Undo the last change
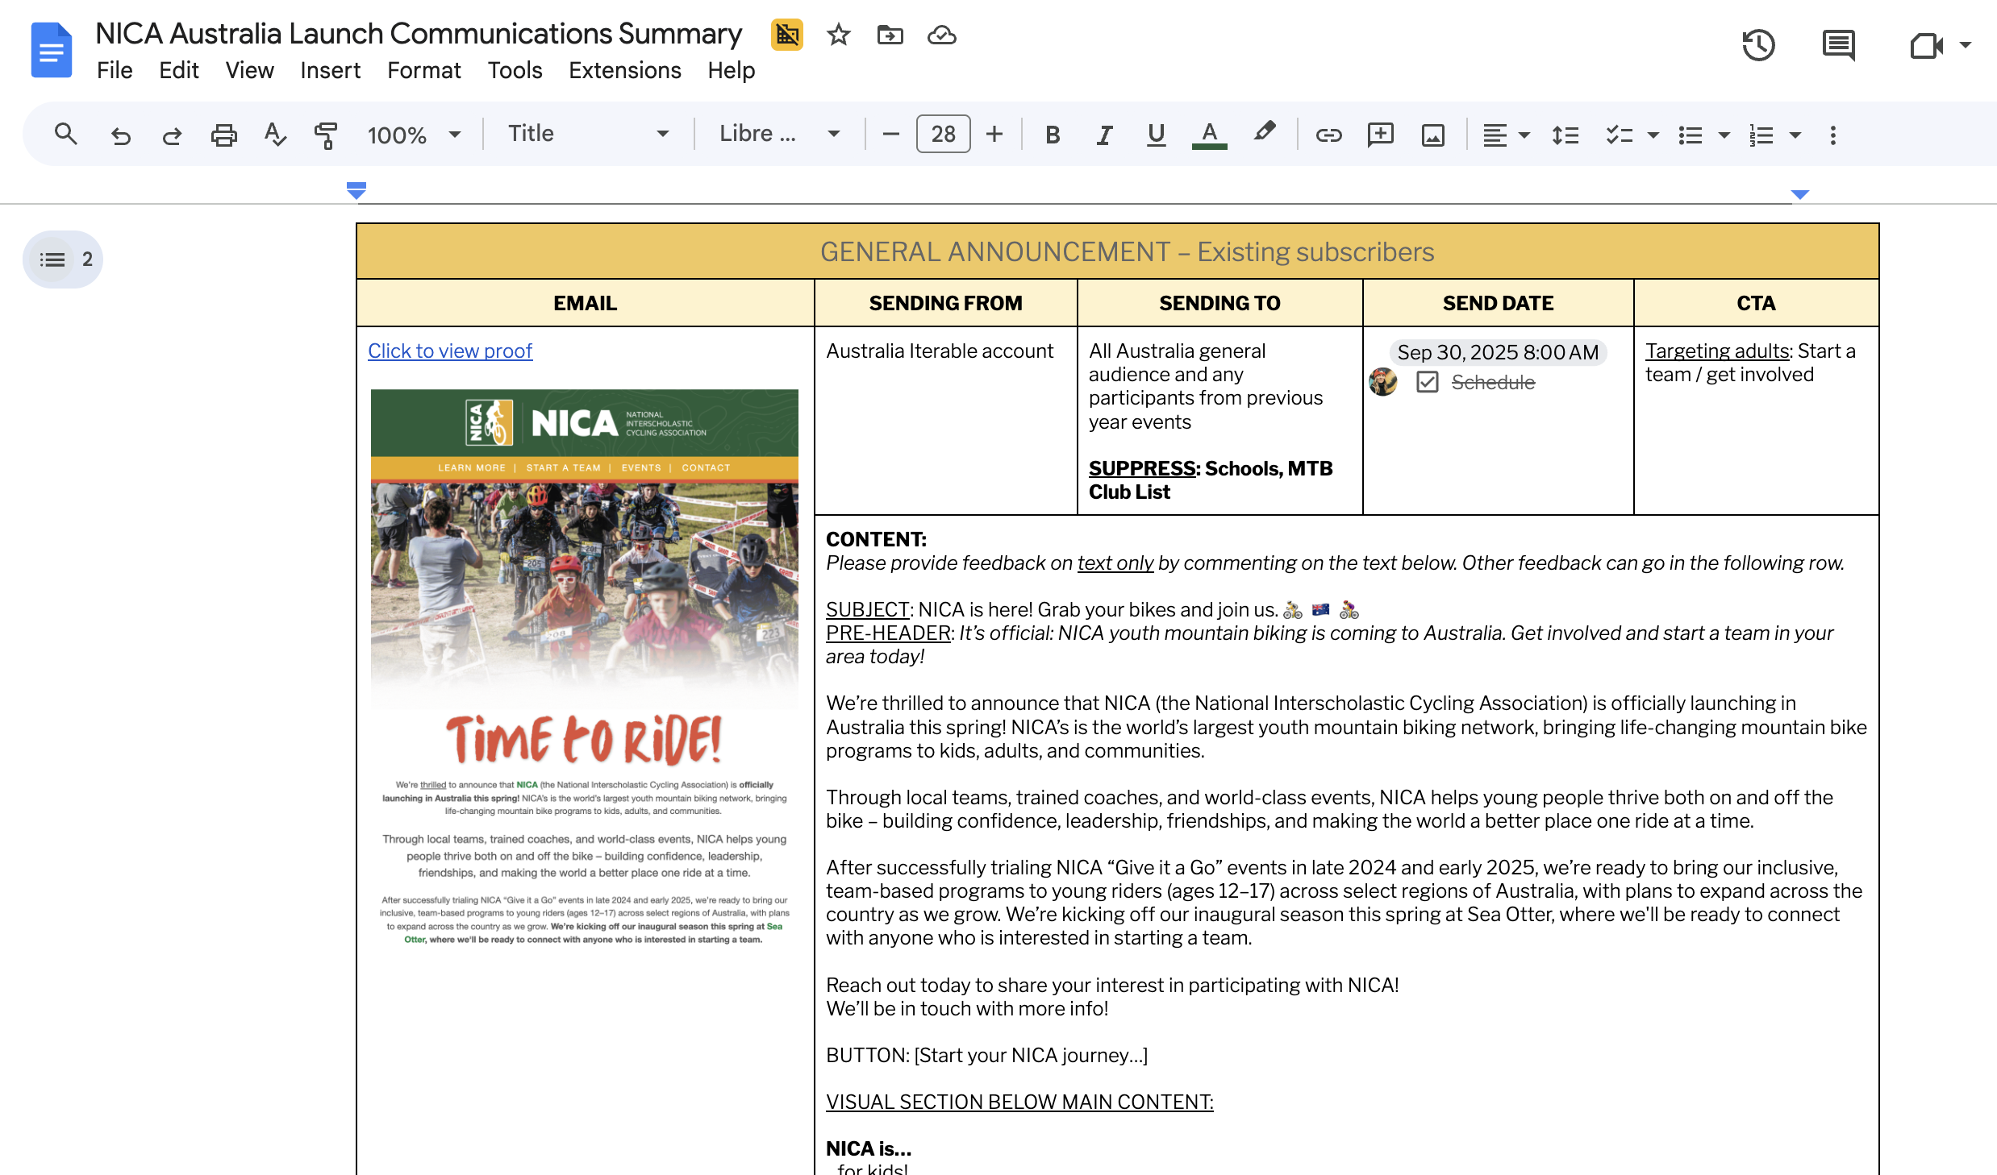This screenshot has width=1997, height=1175. (121, 134)
